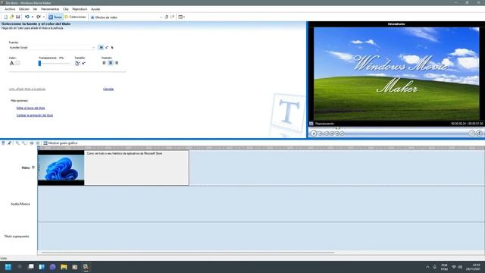Open audio levels icon in timeline toolbar

3,143
